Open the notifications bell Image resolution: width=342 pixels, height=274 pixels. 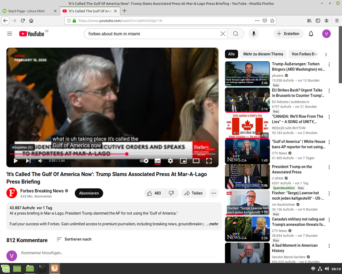pos(311,34)
